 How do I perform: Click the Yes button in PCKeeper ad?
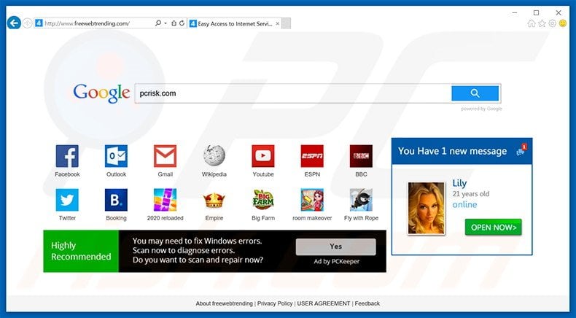coord(335,247)
